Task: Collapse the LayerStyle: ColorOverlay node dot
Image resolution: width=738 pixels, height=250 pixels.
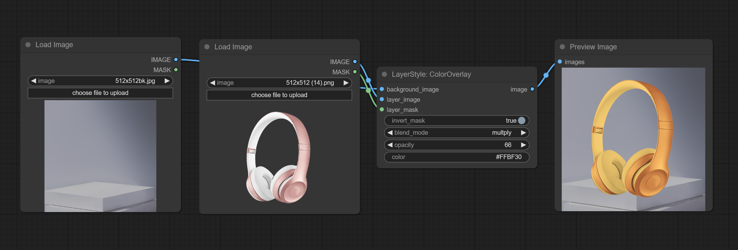Action: [x=384, y=74]
